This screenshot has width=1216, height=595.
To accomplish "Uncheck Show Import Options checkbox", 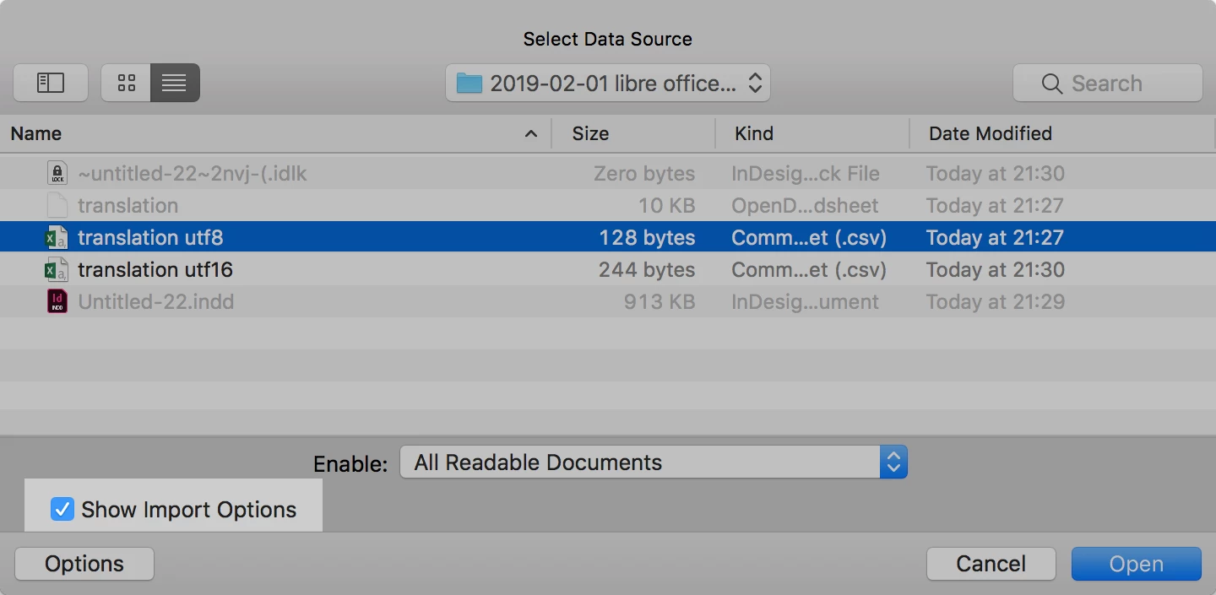I will click(x=62, y=510).
